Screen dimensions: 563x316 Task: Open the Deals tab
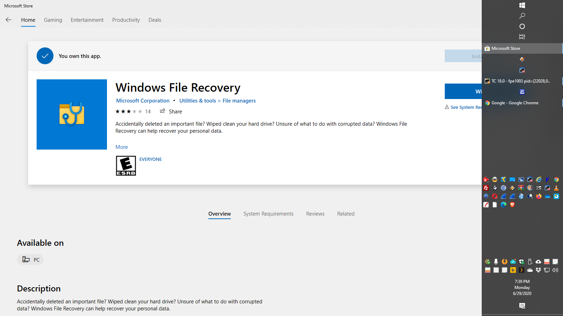point(155,20)
